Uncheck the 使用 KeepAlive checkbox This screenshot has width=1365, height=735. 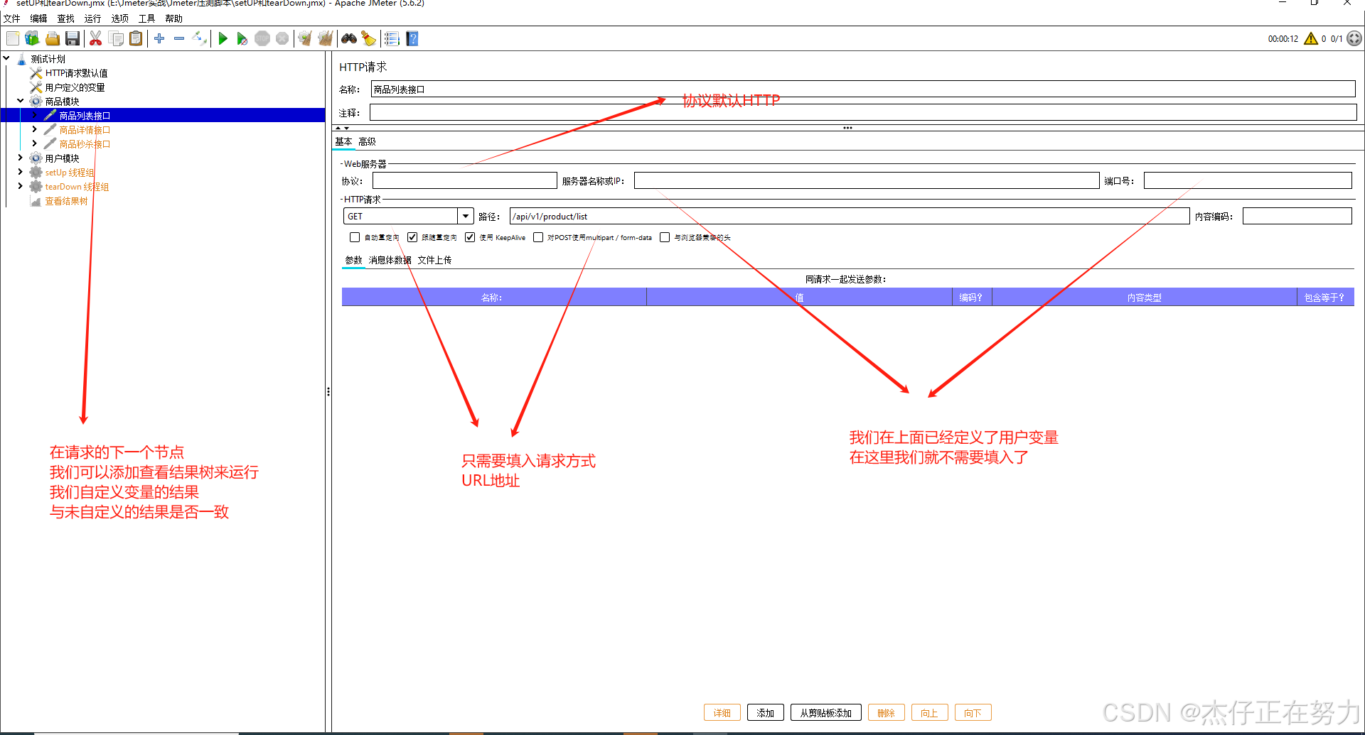click(x=470, y=237)
